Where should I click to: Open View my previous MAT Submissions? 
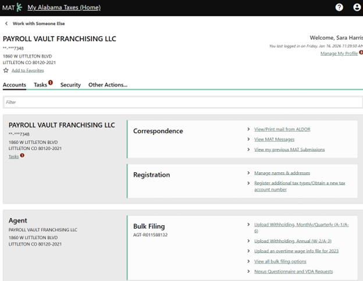coord(289,150)
